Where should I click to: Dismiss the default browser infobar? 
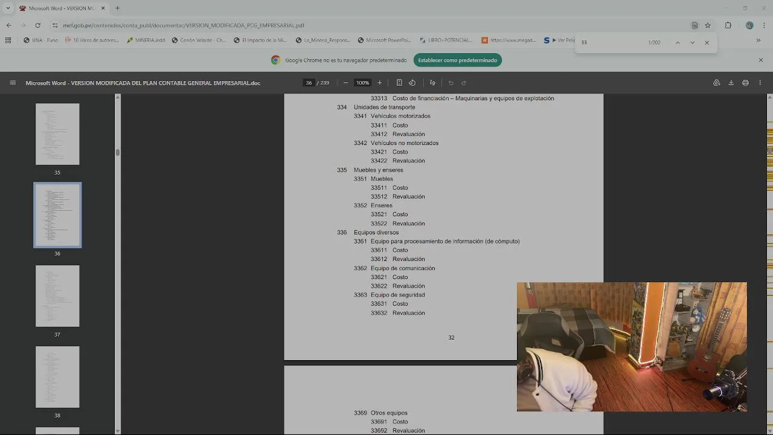tap(761, 60)
